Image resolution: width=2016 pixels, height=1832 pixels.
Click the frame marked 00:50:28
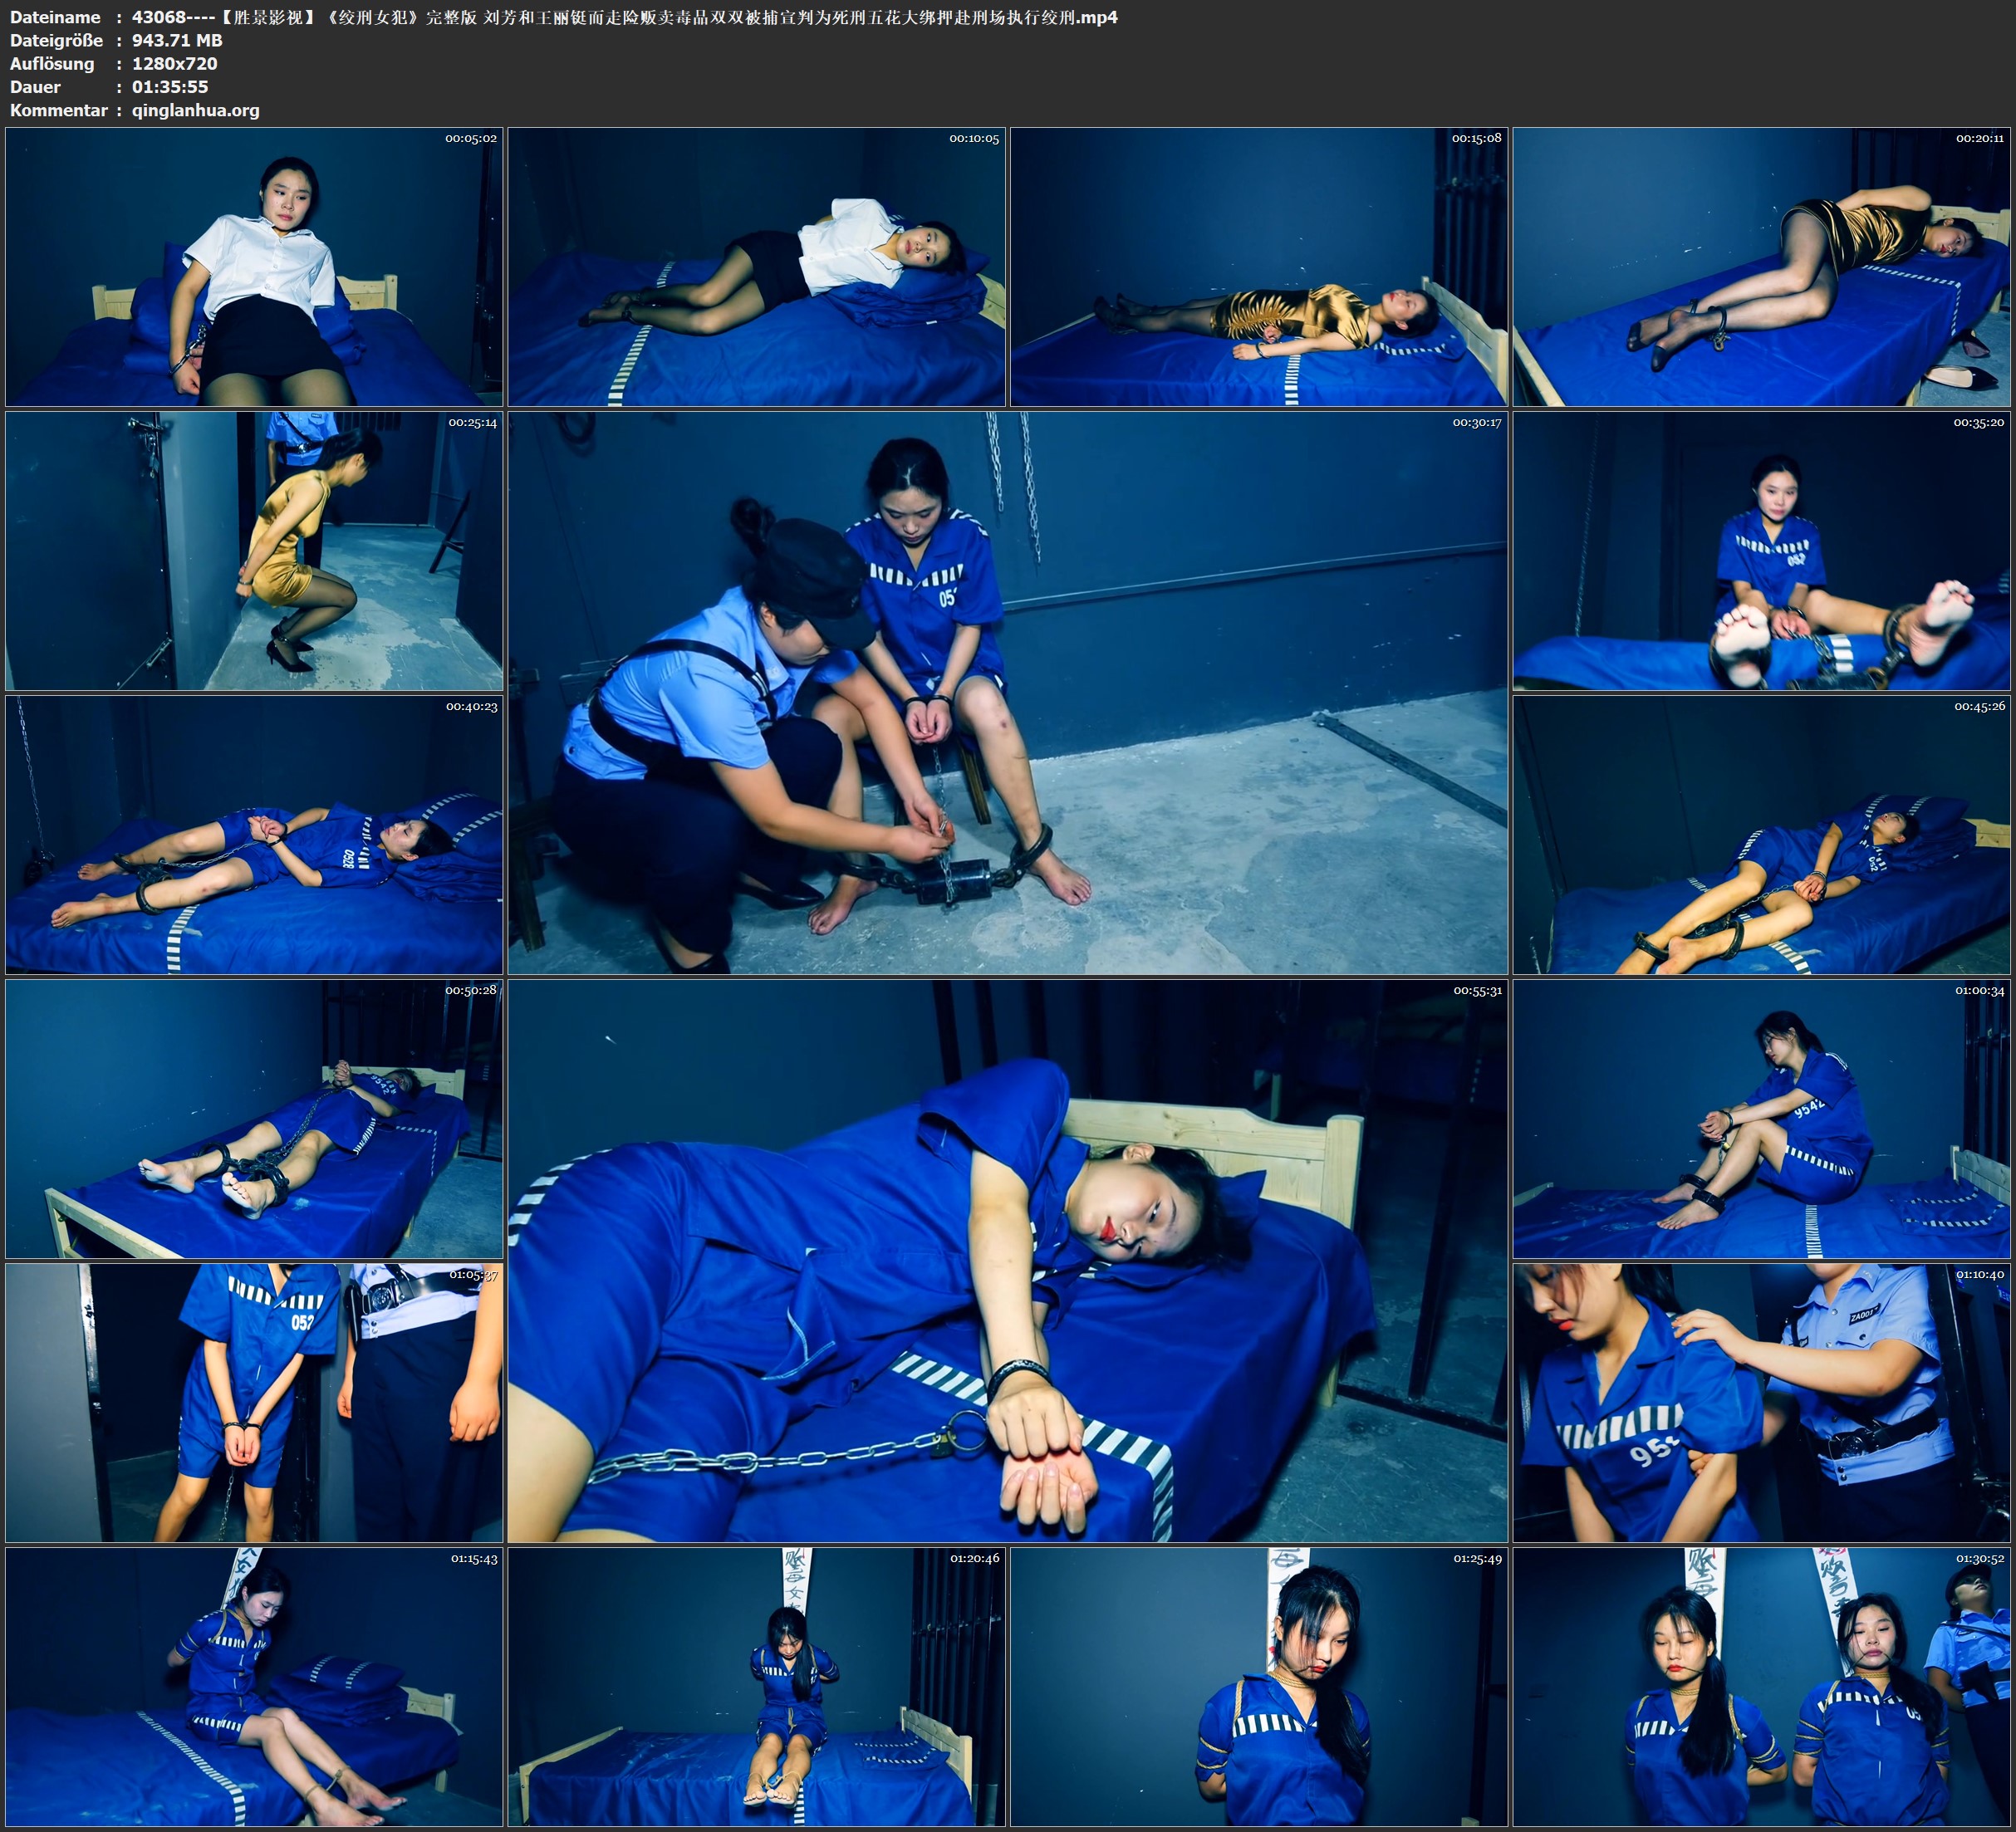(x=254, y=1119)
